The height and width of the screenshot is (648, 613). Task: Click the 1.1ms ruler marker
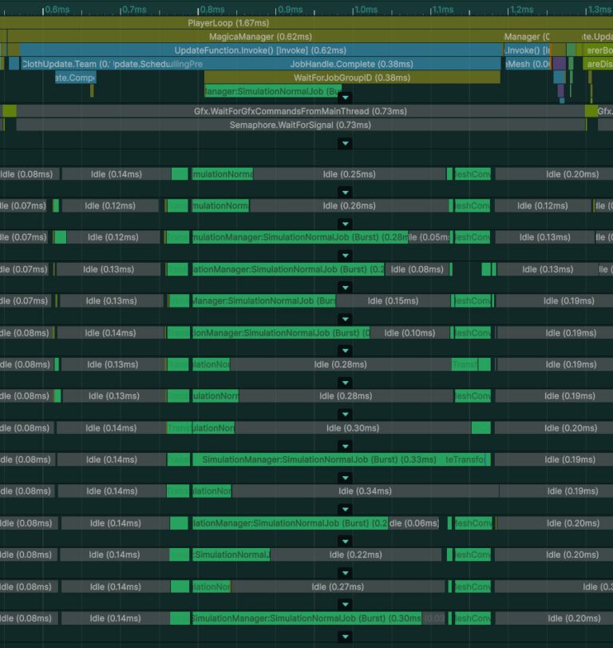pos(442,10)
